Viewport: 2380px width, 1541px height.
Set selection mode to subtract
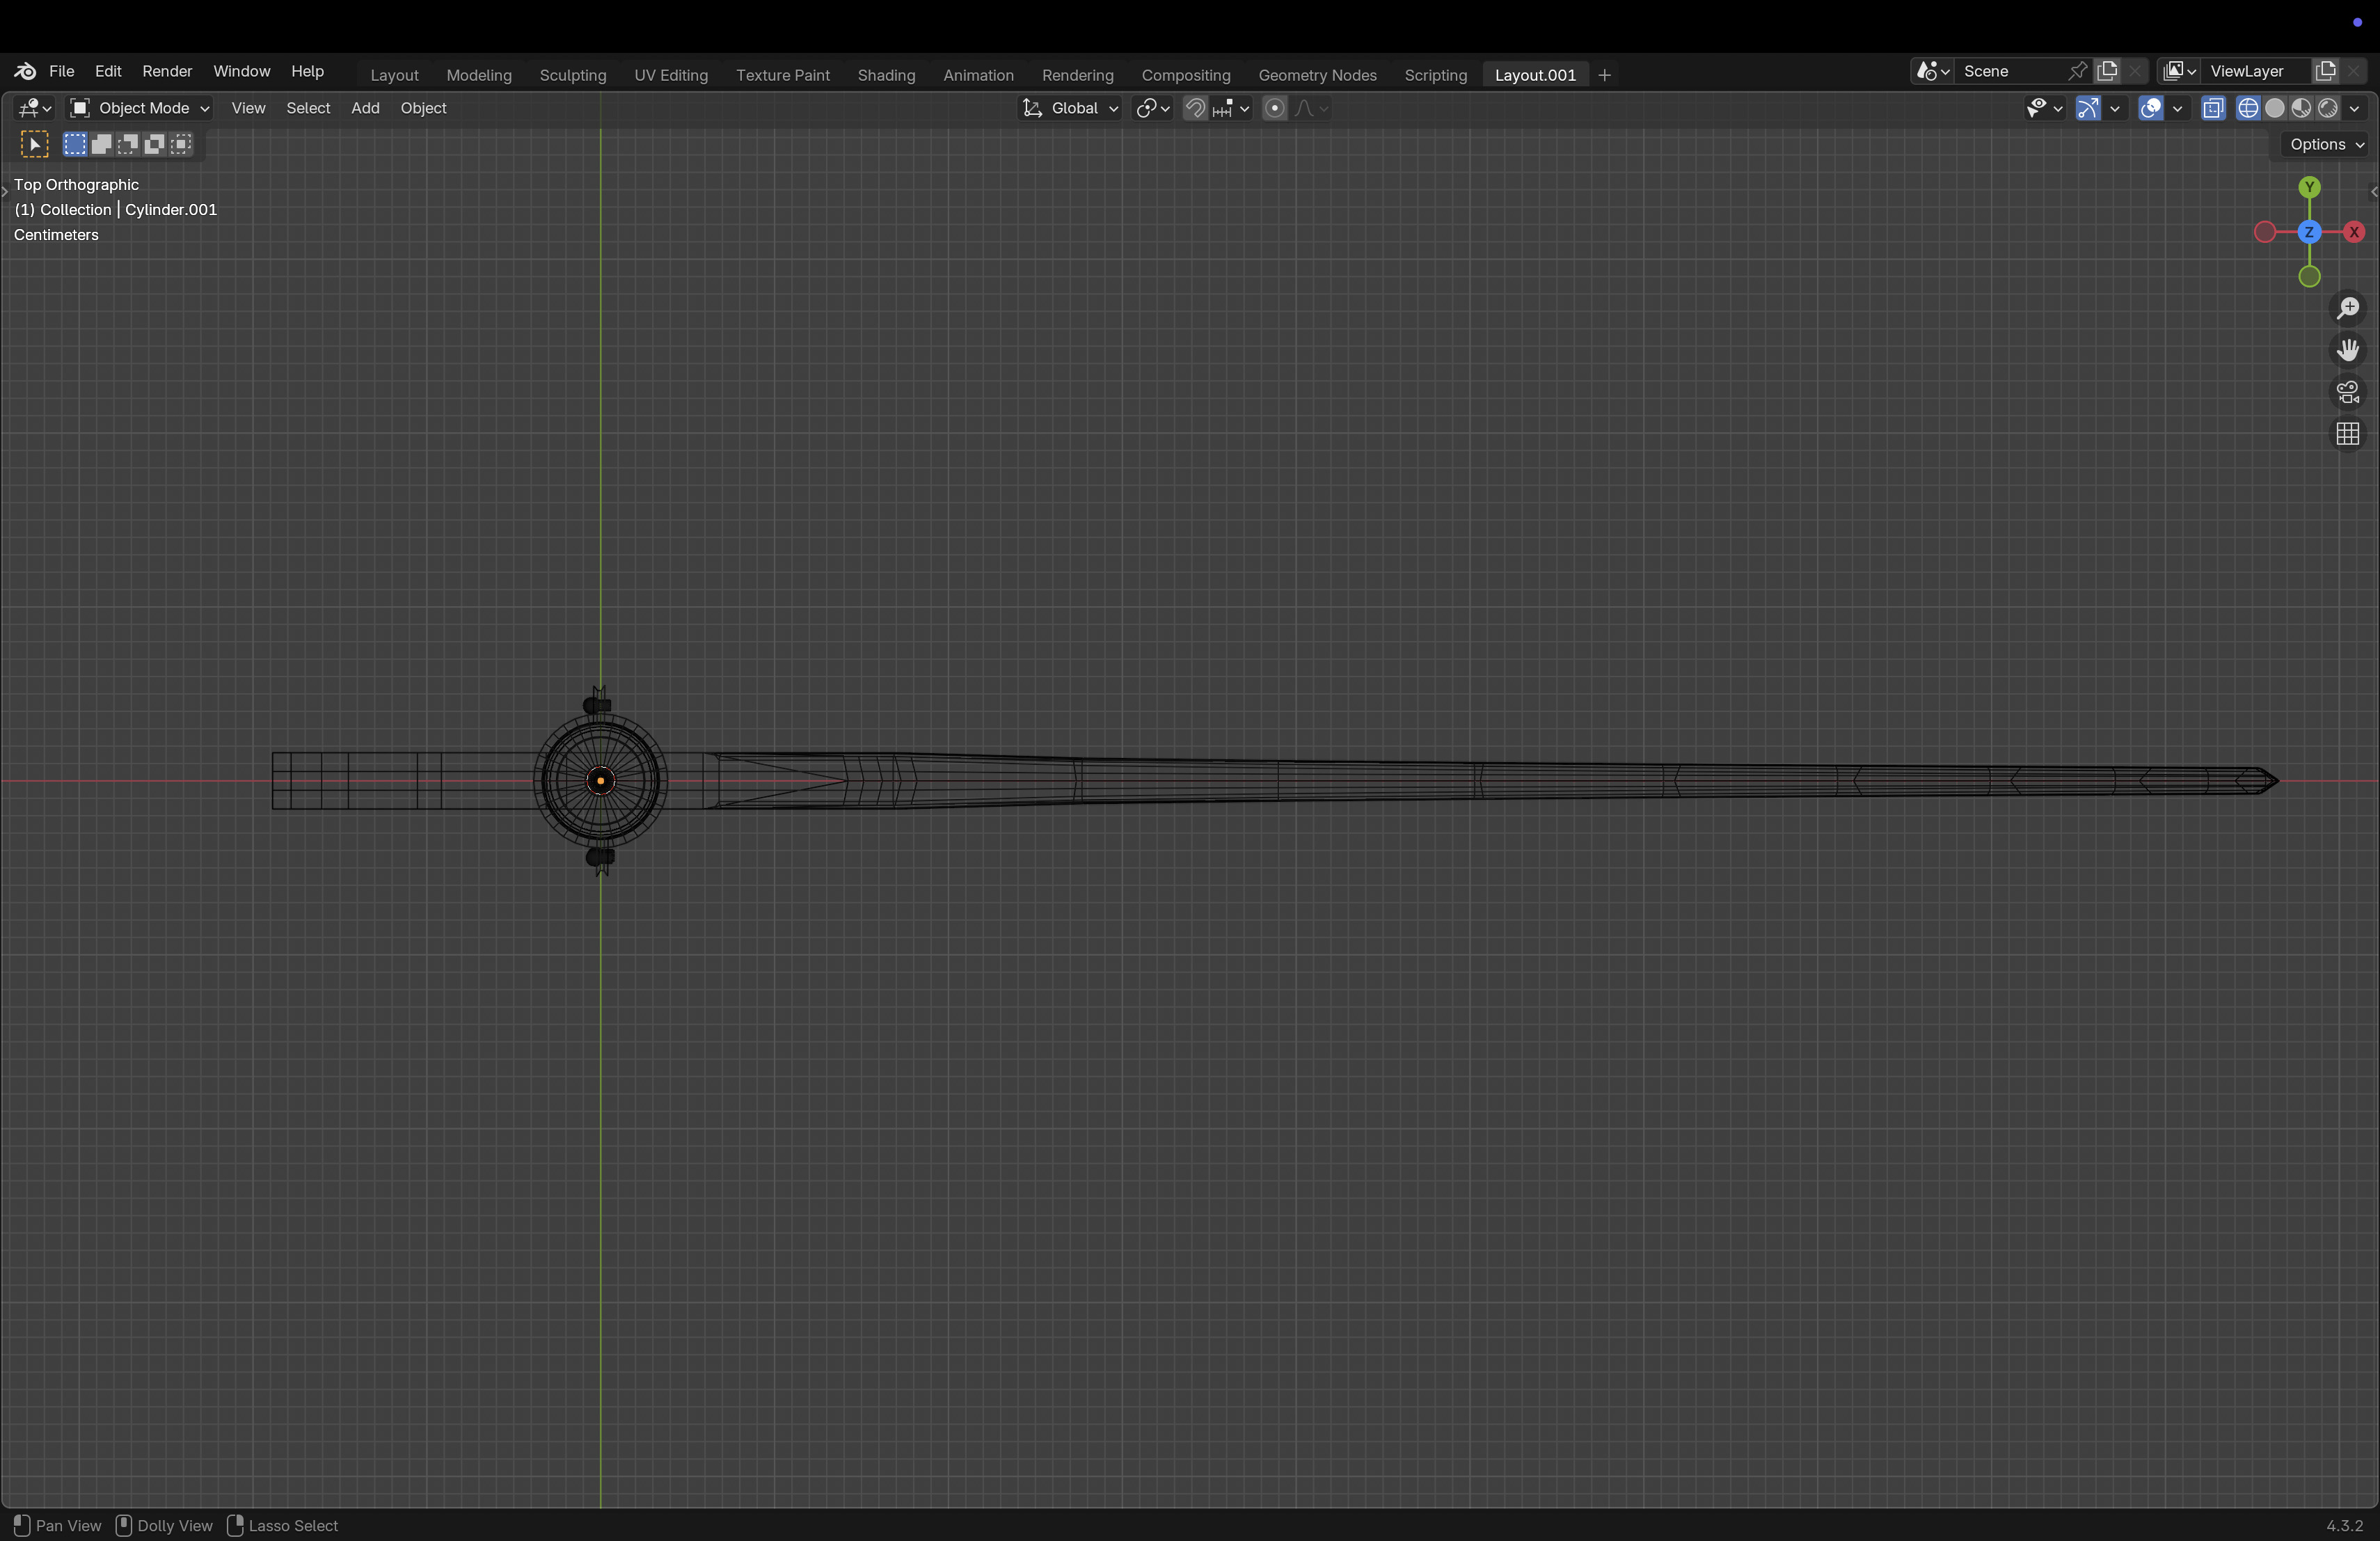click(x=128, y=144)
